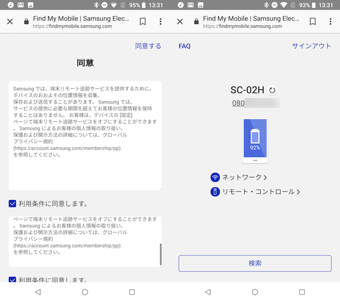
Task: Click the 検索 button
Action: pyautogui.click(x=255, y=263)
